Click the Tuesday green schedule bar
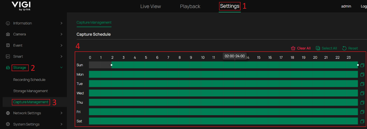This screenshot has height=129, width=367. pos(223,84)
